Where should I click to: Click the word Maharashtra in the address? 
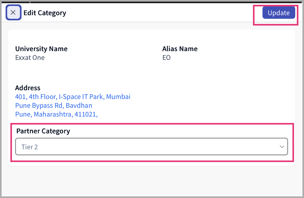click(53, 114)
